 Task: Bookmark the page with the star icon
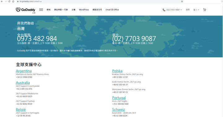(182, 2)
